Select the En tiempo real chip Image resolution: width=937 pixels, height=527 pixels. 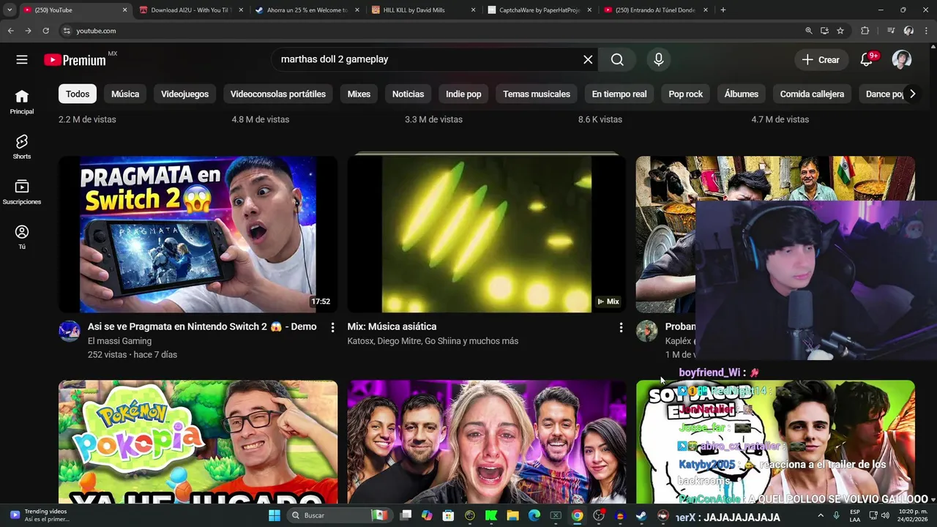[619, 94]
